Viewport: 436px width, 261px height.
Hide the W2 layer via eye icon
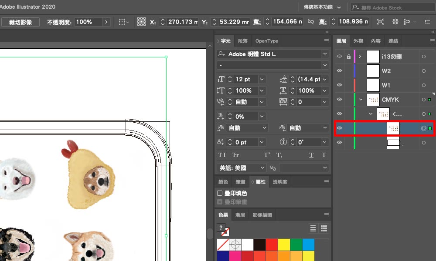(x=340, y=71)
